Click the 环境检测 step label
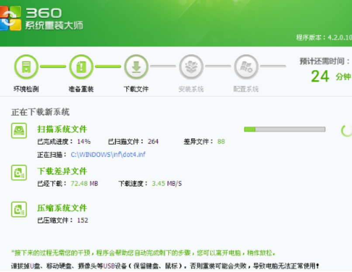 pos(26,89)
